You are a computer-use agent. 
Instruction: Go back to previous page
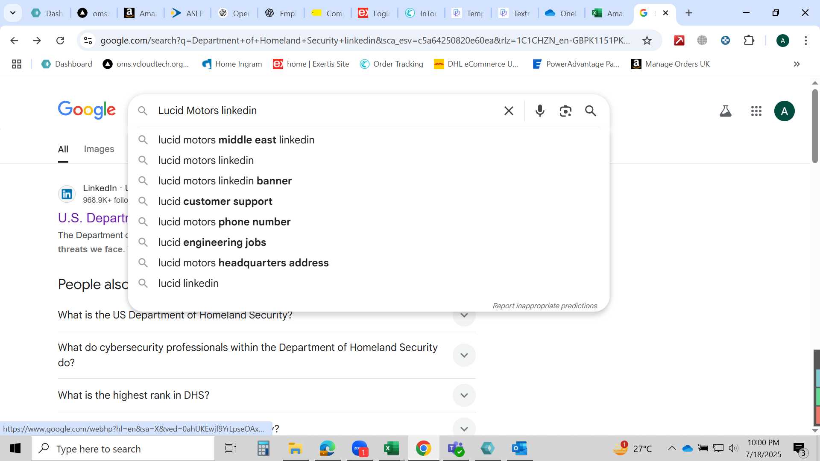coord(14,41)
